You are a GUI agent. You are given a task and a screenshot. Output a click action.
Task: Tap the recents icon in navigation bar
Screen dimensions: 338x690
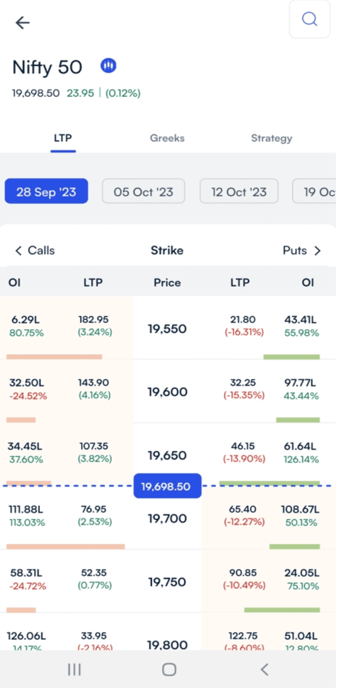74,669
